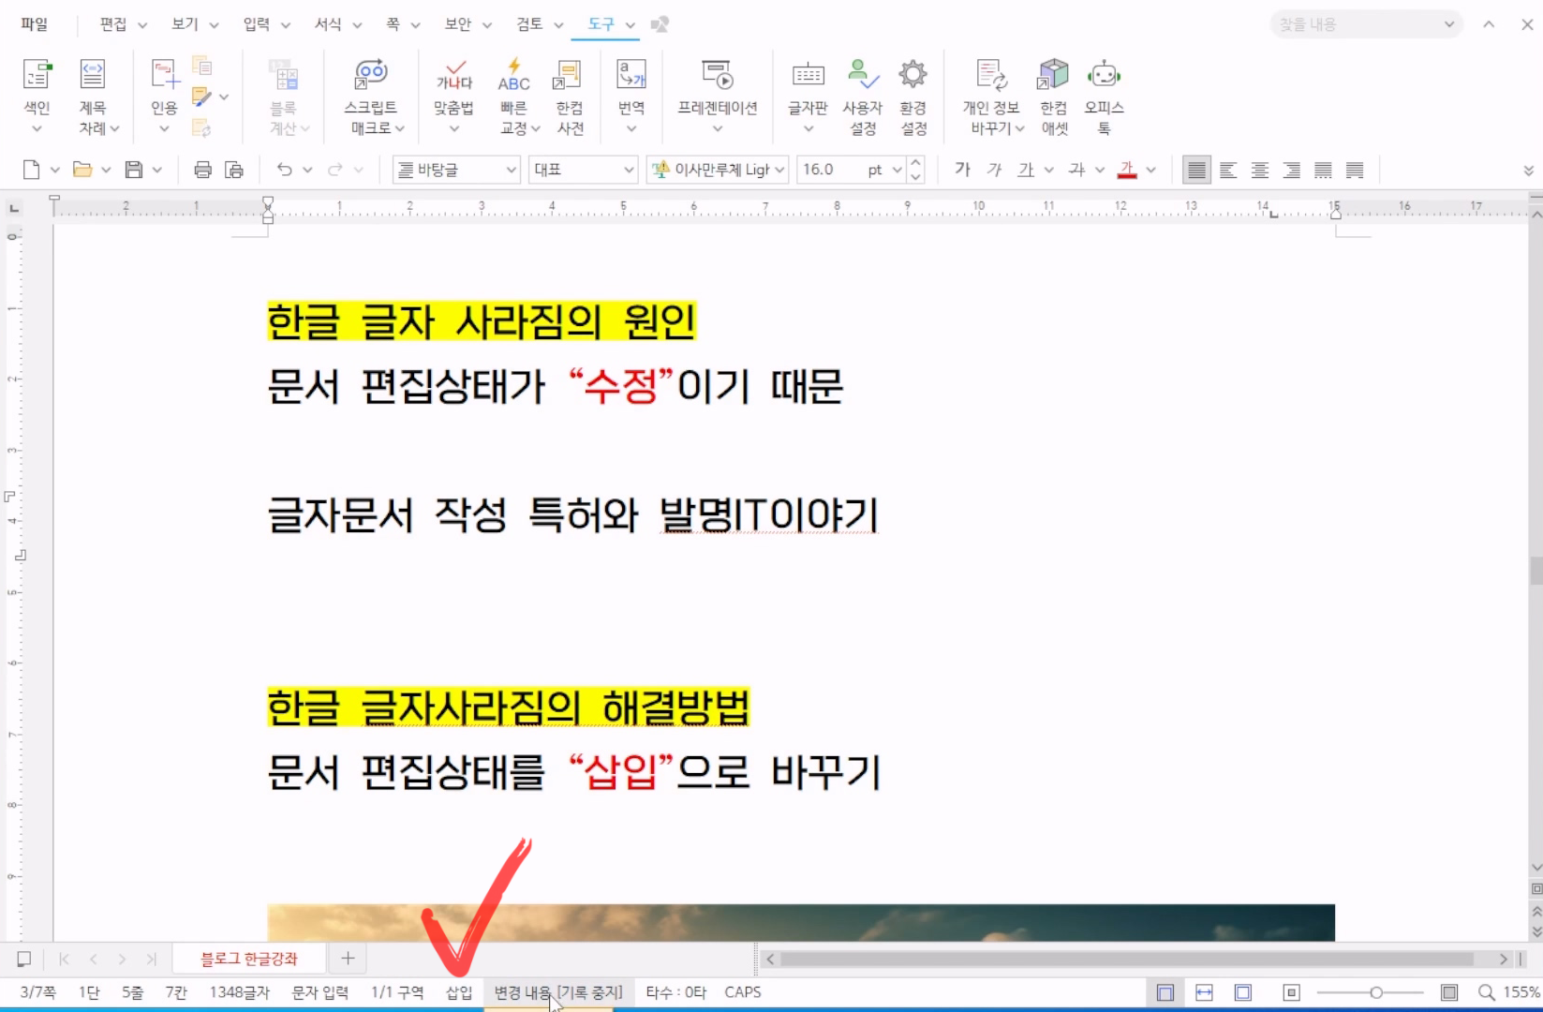1543x1012 pixels.
Task: Open 사용자 설정 user settings
Action: [862, 96]
